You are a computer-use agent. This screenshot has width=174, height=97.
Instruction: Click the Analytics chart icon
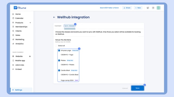[x=13, y=44]
